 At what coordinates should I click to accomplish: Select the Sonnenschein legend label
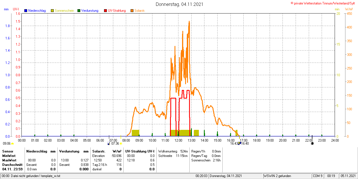pyautogui.click(x=64, y=11)
